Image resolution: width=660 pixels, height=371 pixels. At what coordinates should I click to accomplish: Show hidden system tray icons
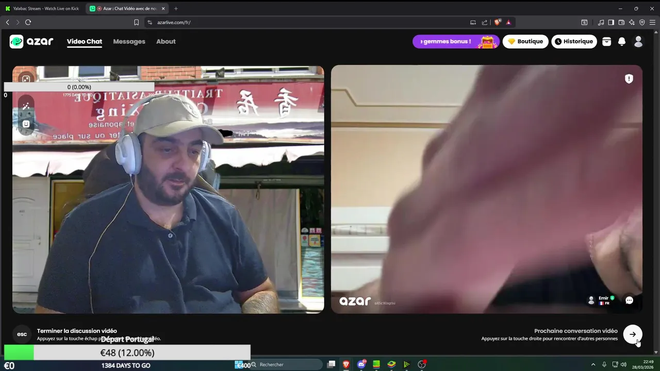coord(593,364)
